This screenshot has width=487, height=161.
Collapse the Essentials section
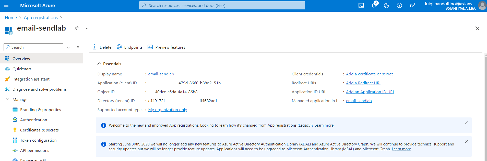coord(99,64)
